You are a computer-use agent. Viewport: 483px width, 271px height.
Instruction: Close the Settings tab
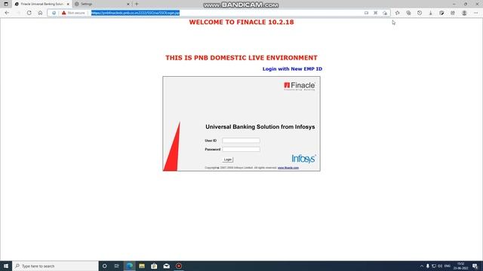click(x=128, y=4)
